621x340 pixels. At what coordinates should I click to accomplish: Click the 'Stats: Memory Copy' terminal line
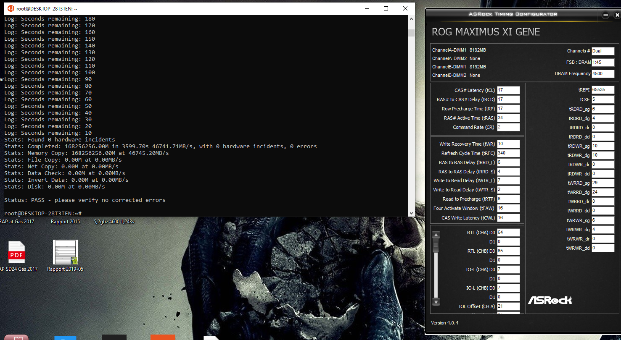(87, 153)
